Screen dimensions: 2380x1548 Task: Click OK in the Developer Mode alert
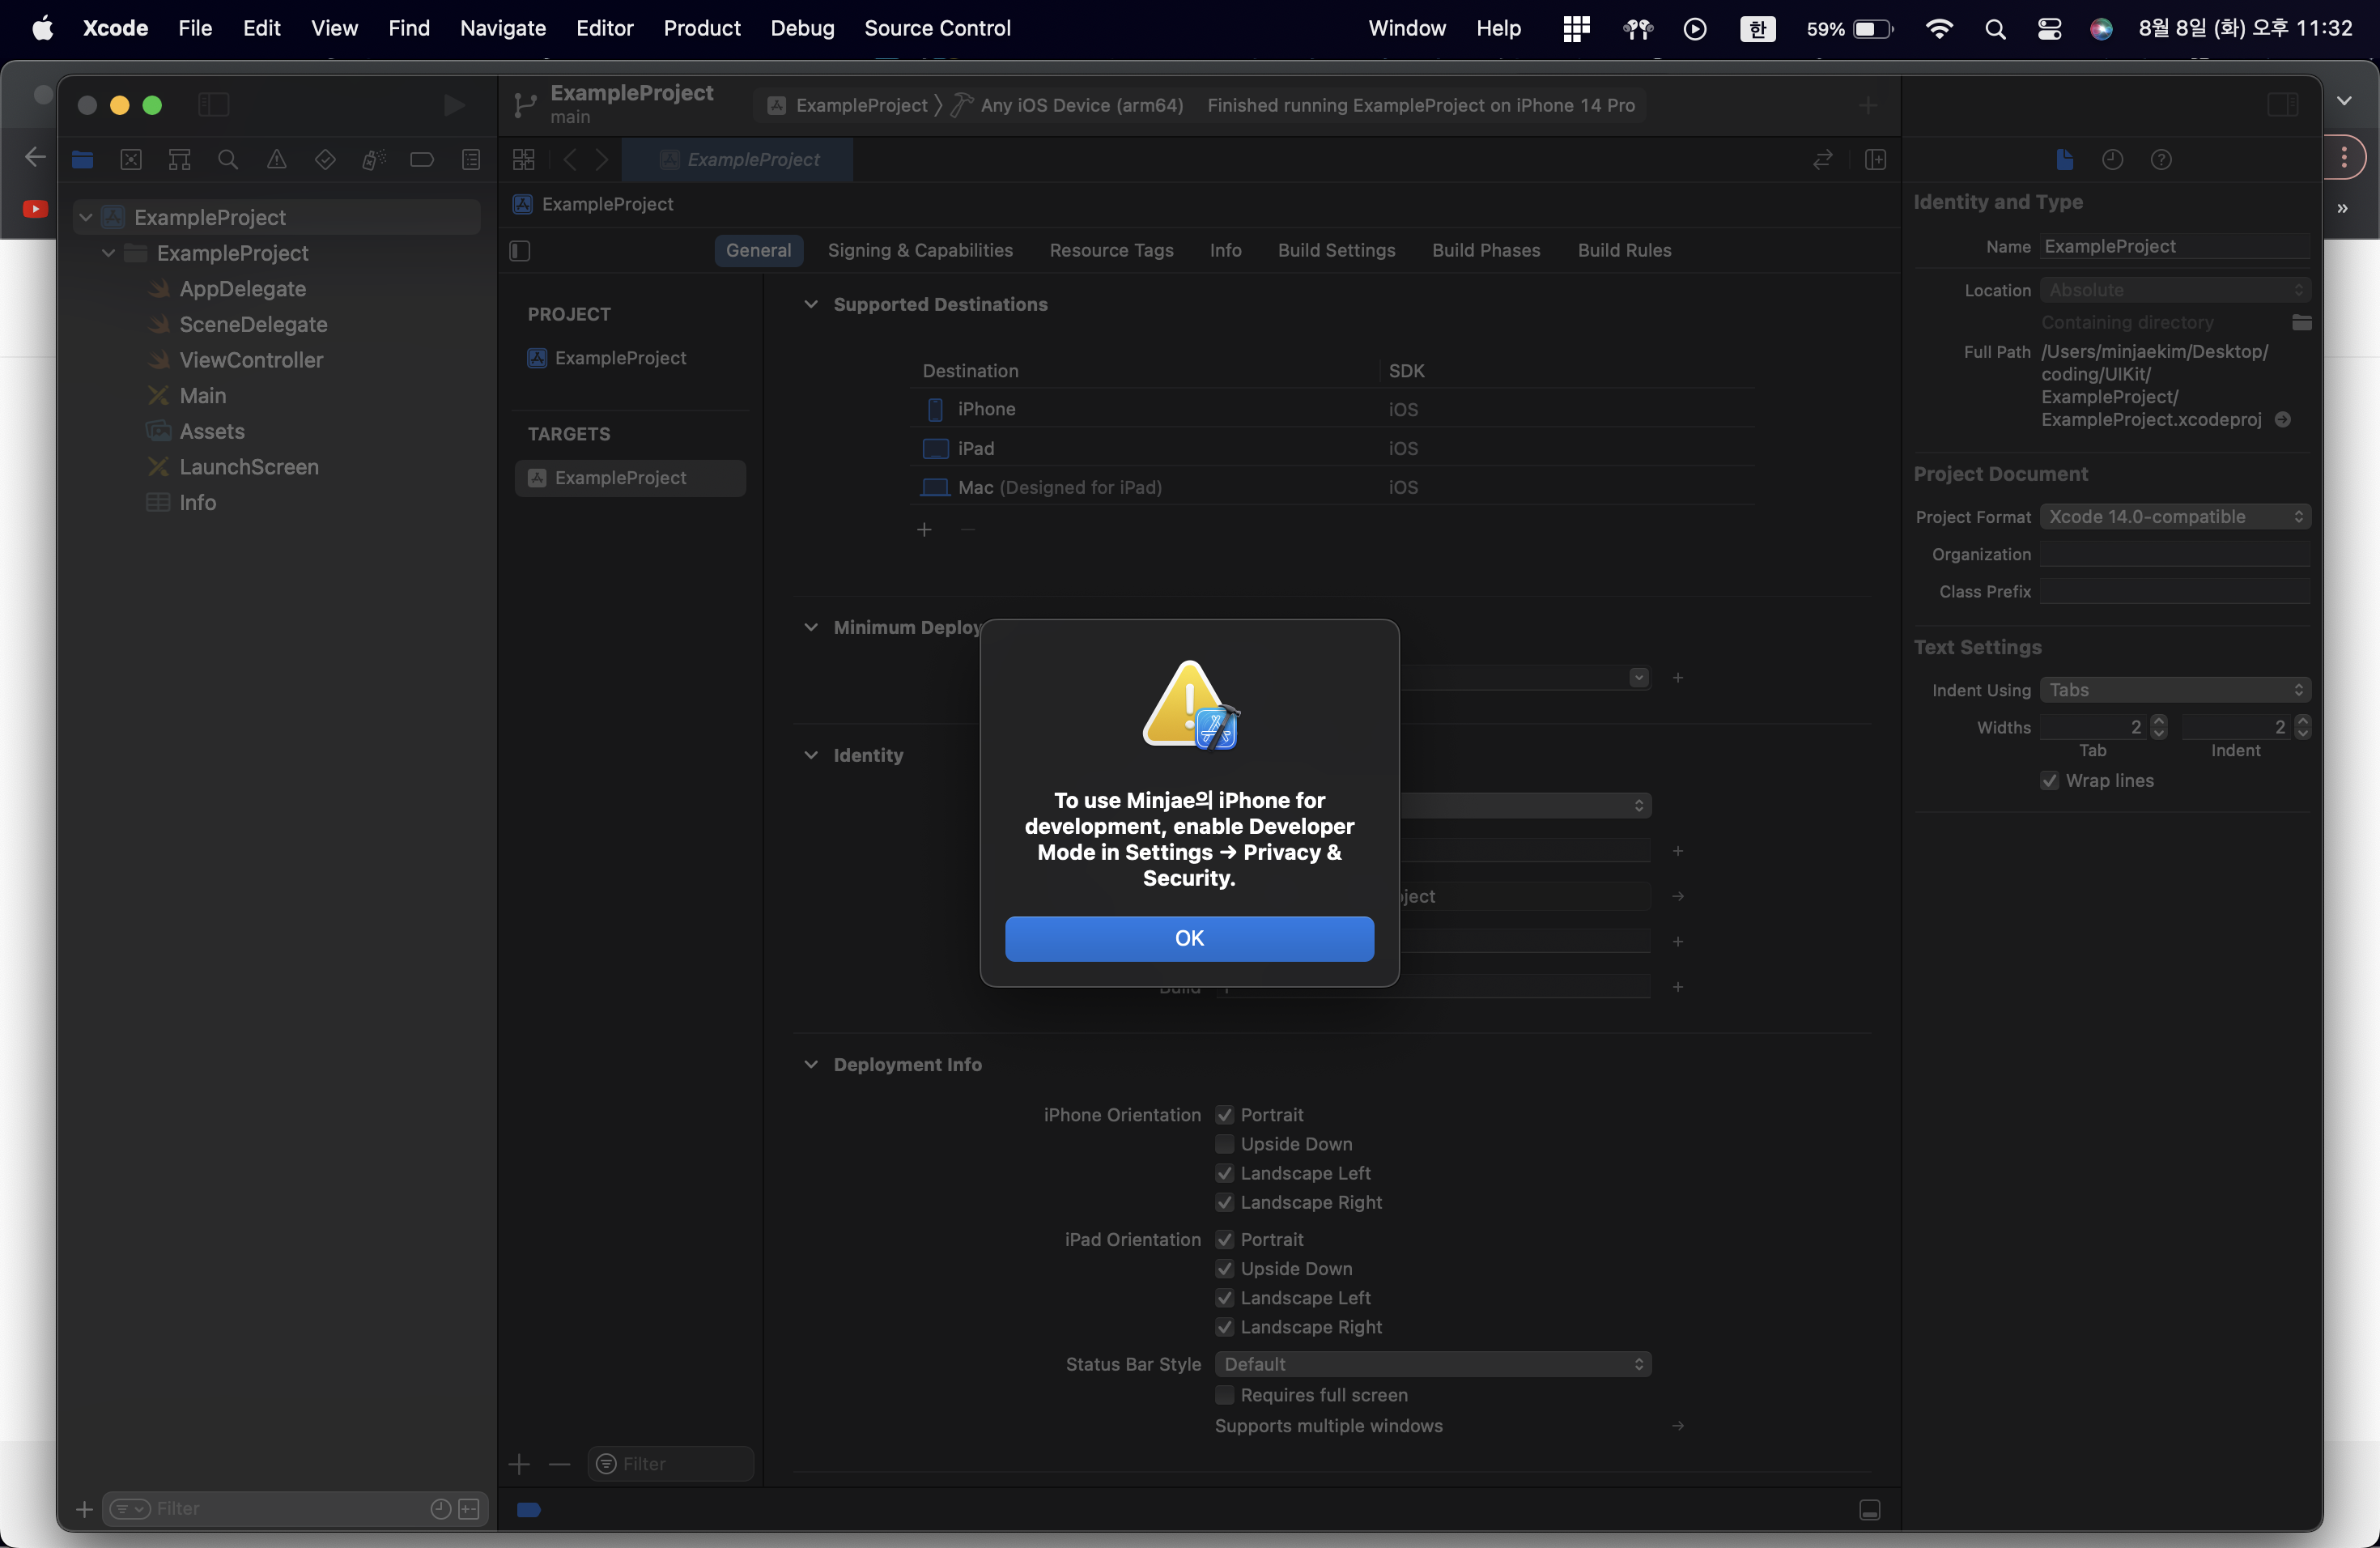point(1189,938)
